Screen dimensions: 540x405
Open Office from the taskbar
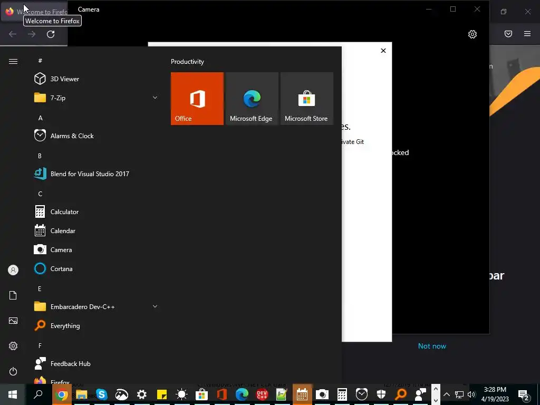pos(222,394)
